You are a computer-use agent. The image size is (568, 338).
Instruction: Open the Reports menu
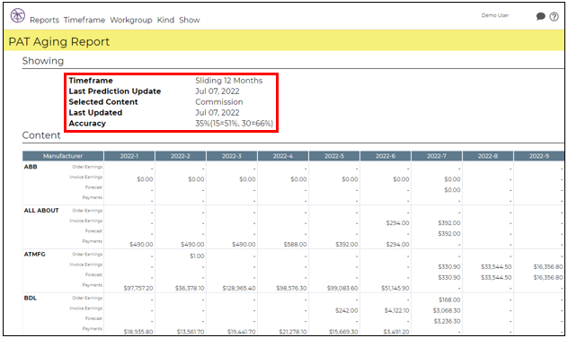tap(44, 20)
